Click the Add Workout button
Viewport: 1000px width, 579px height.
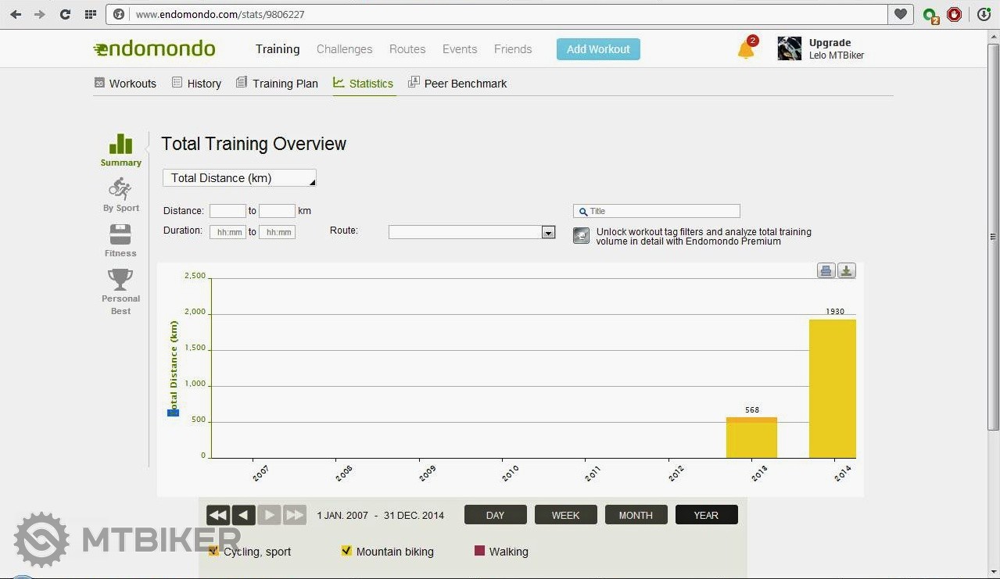[598, 49]
